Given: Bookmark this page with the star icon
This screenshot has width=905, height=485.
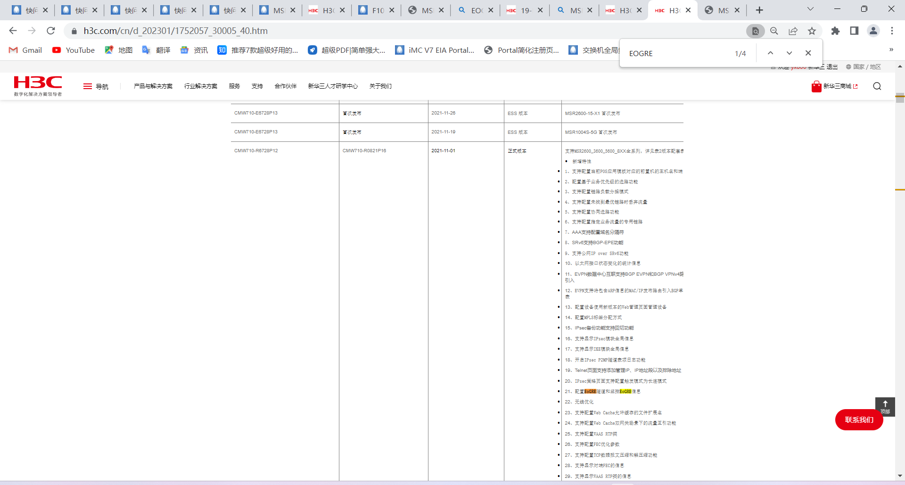Looking at the screenshot, I should 812,31.
